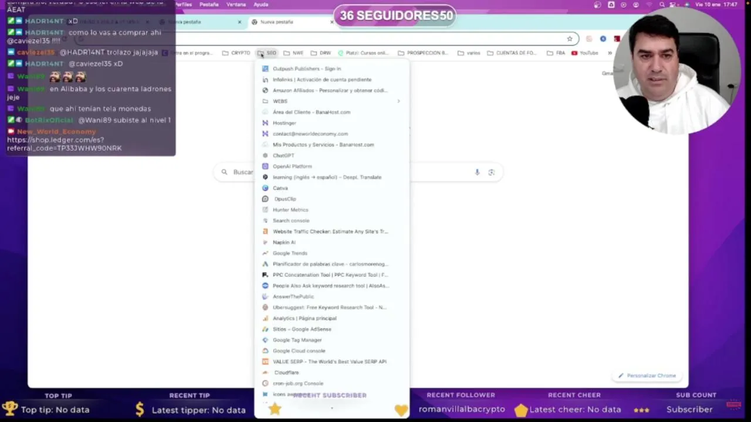Open the FBA bookmarks folder
Screen dimensions: 751x422
point(556,53)
